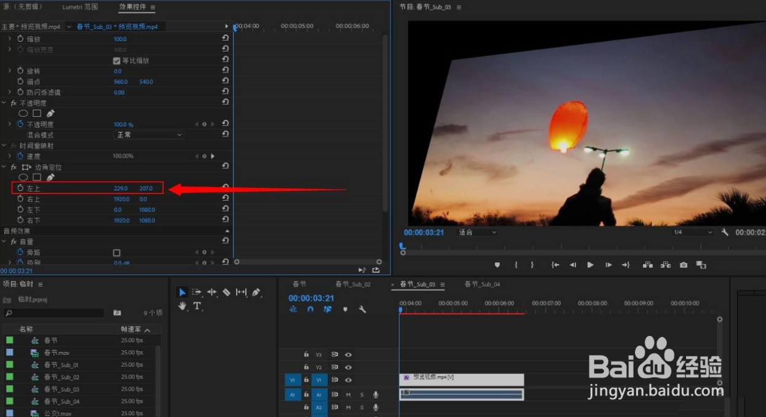766x417 pixels.
Task: Reset the 边角定位 effect
Action: [x=225, y=166]
